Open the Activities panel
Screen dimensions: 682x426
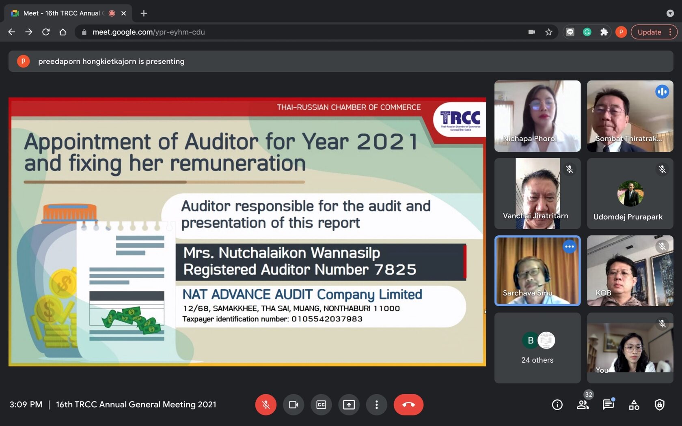pos(634,404)
